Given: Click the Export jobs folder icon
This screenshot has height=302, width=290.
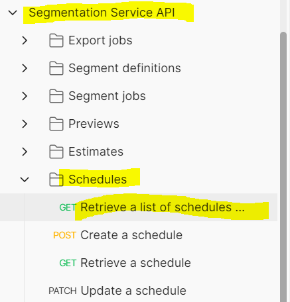Looking at the screenshot, I should (56, 40).
